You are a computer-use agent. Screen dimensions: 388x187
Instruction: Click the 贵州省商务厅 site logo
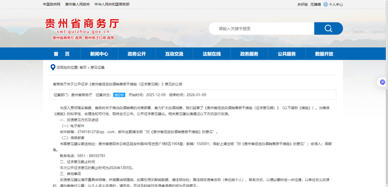[82, 24]
